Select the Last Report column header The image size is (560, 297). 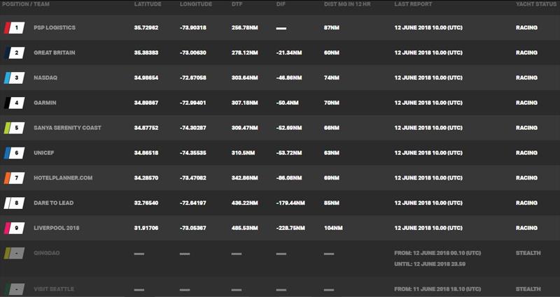413,4
